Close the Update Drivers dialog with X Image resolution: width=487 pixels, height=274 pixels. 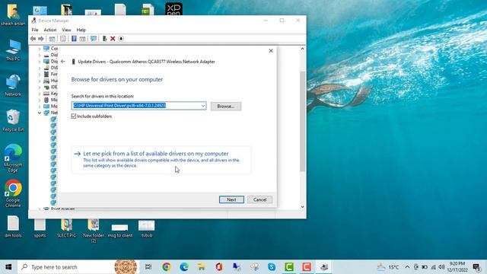(271, 51)
